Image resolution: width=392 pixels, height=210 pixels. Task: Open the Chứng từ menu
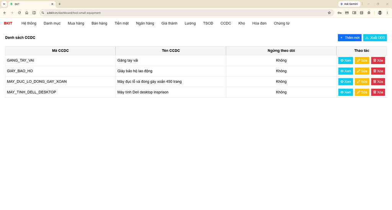[x=281, y=23]
